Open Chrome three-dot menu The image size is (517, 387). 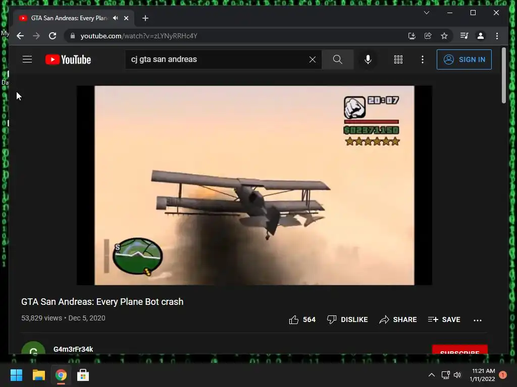tap(497, 36)
